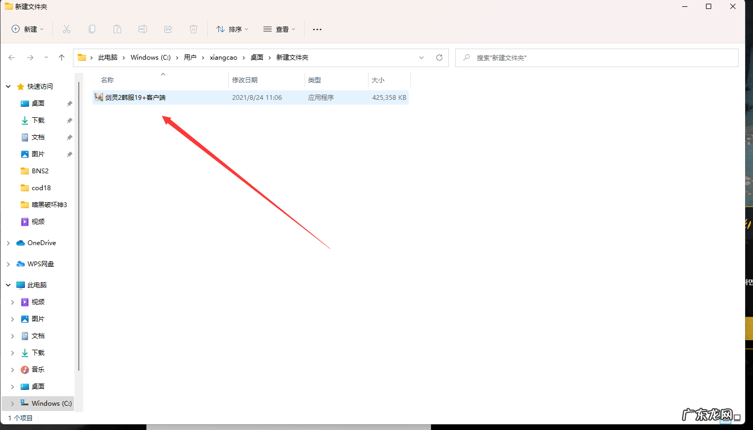Cut the selected file using scissors icon
This screenshot has height=430, width=753.
[x=67, y=29]
